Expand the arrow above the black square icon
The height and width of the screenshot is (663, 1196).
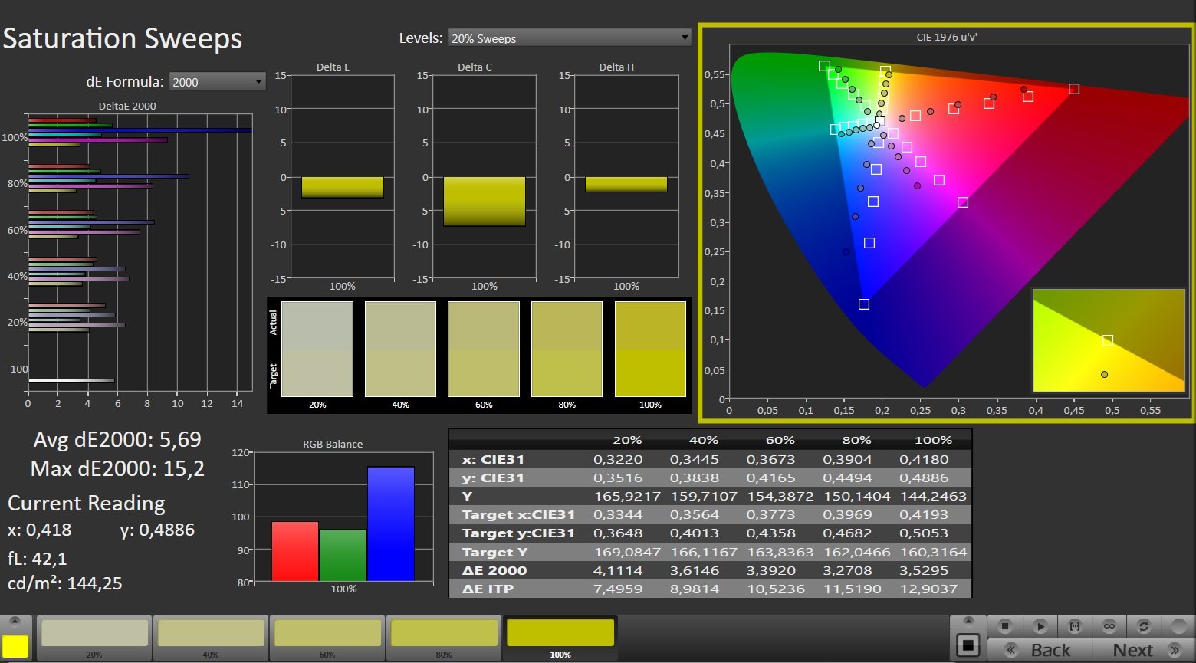pos(968,622)
